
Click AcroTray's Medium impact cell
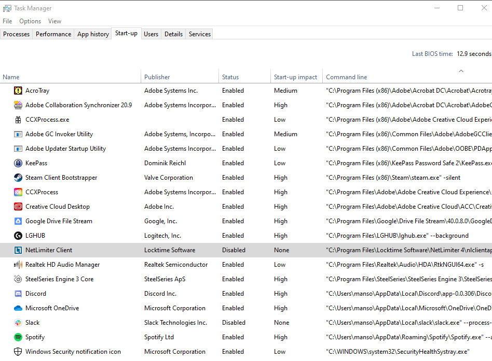[285, 91]
